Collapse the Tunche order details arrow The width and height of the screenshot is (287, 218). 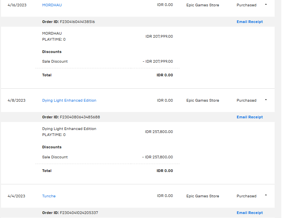click(266, 195)
